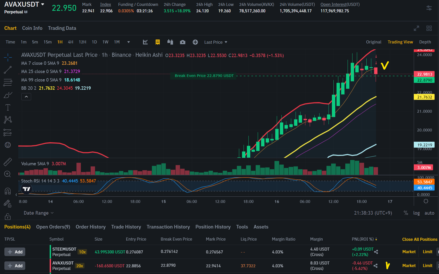The width and height of the screenshot is (439, 274).
Task: Select the 1D timeframe
Action: pos(94,42)
